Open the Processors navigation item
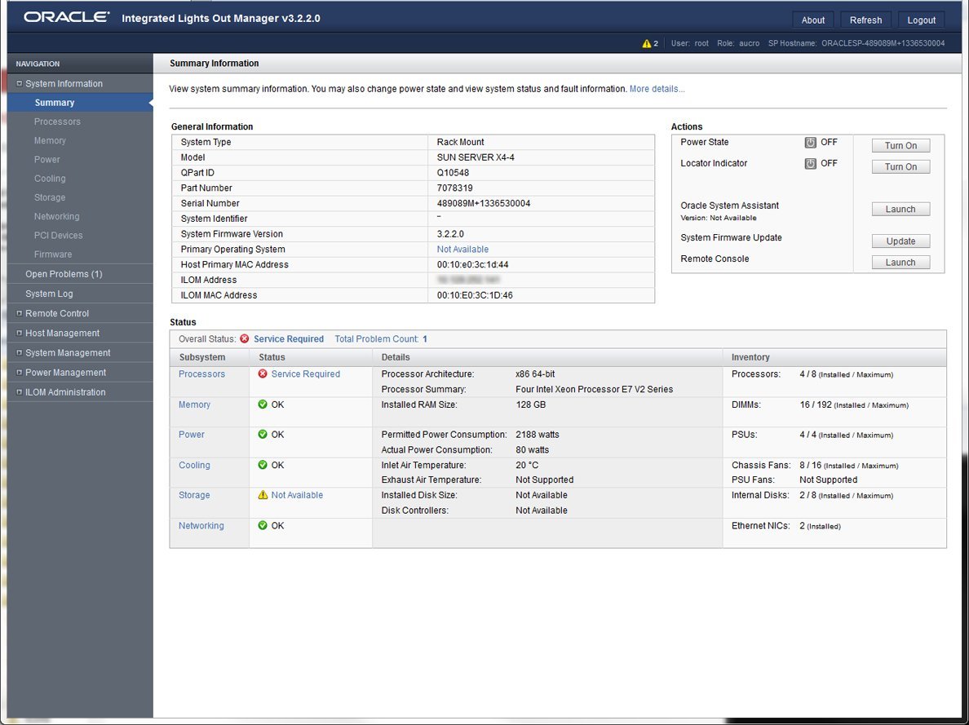The width and height of the screenshot is (969, 725). pyautogui.click(x=57, y=122)
